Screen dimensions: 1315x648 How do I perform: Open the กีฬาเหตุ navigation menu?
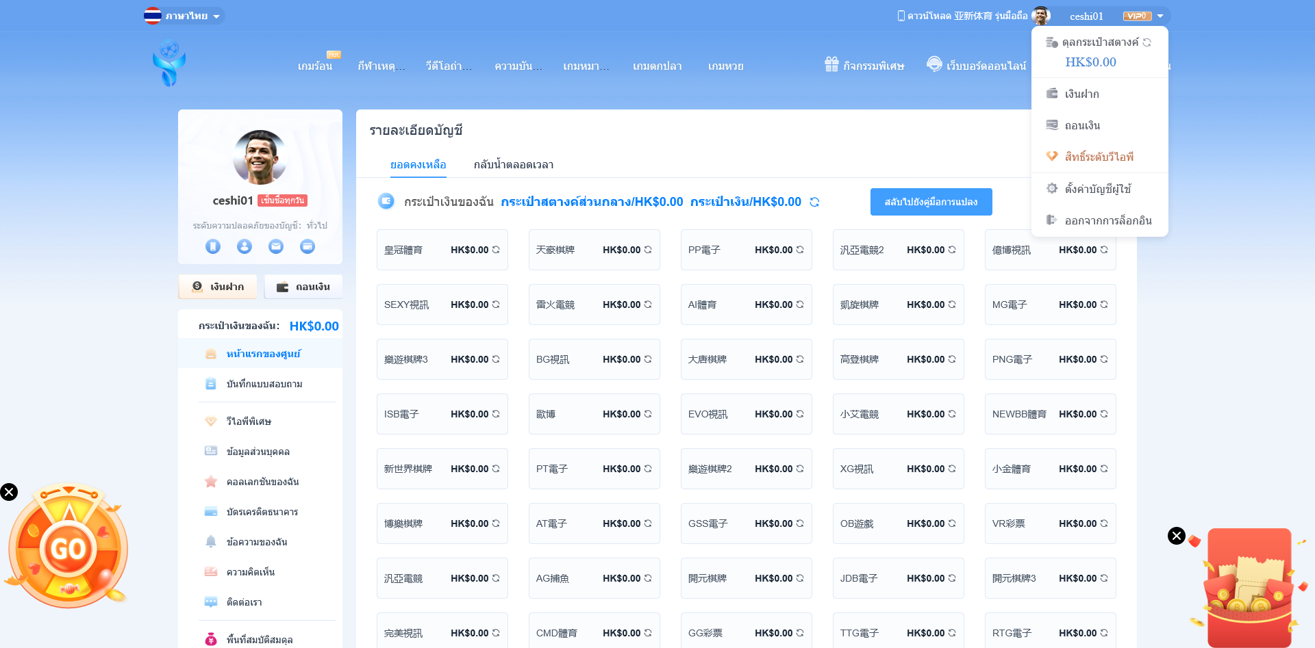tap(381, 66)
